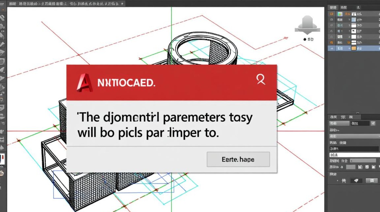Click the first small icon right of the gray swatch

(x=360, y=167)
